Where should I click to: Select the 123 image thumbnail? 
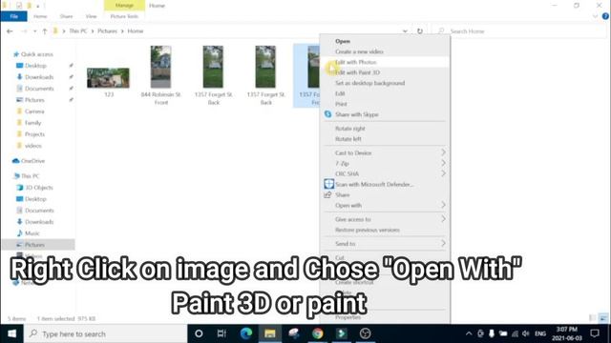click(108, 78)
